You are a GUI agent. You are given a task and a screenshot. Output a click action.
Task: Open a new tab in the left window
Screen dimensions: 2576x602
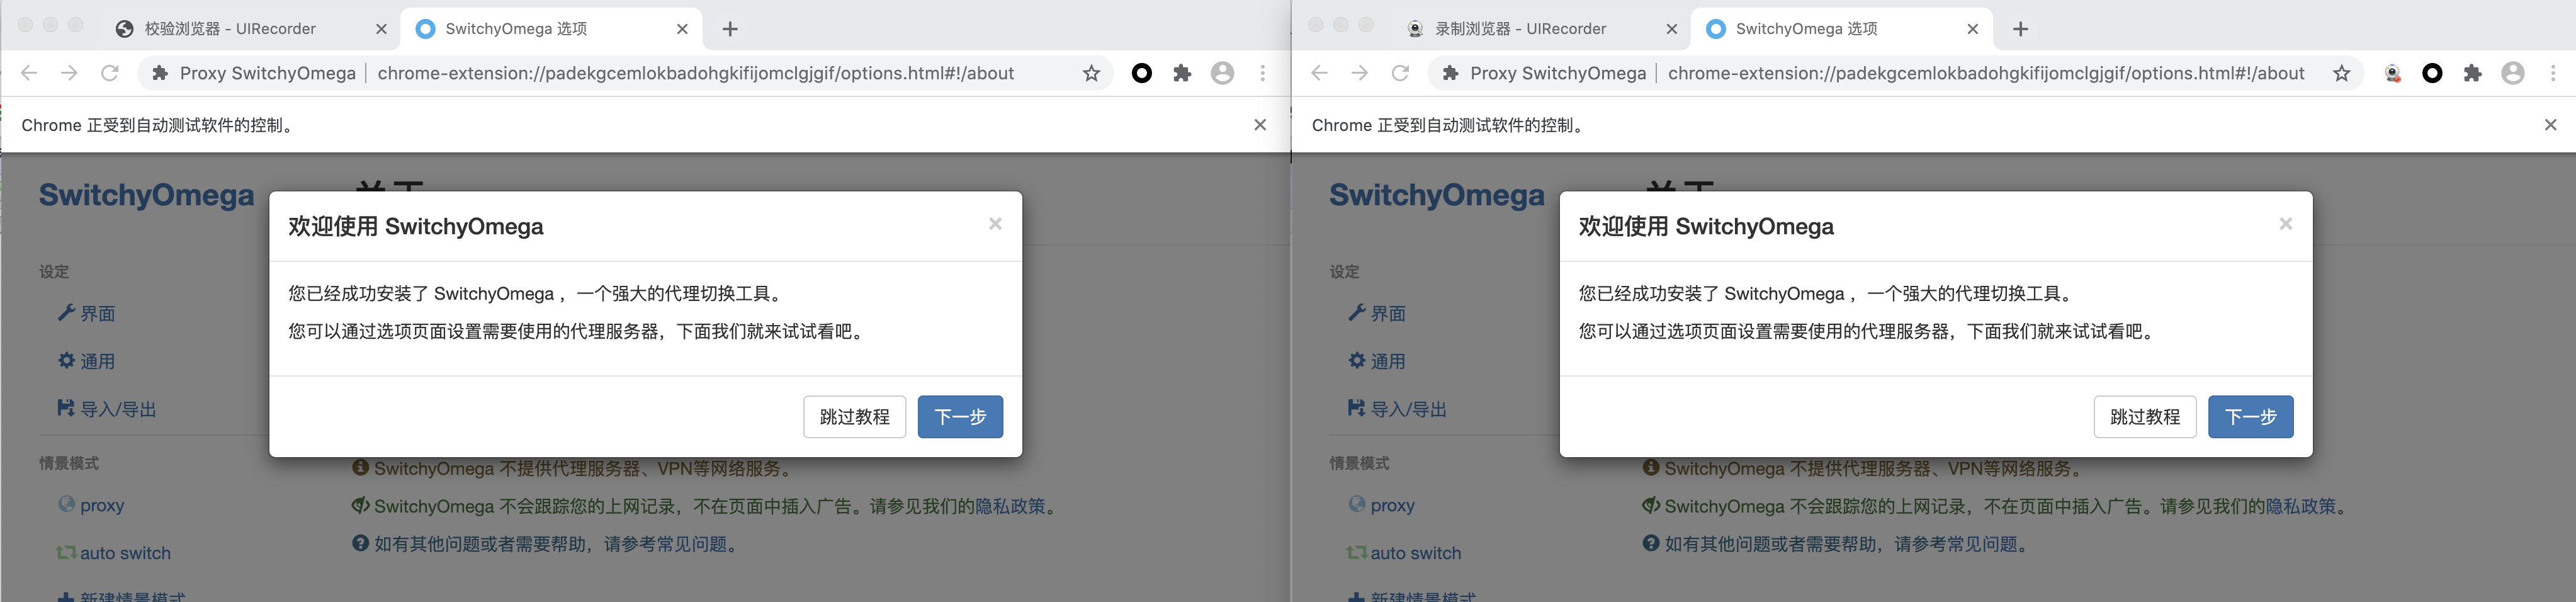730,29
